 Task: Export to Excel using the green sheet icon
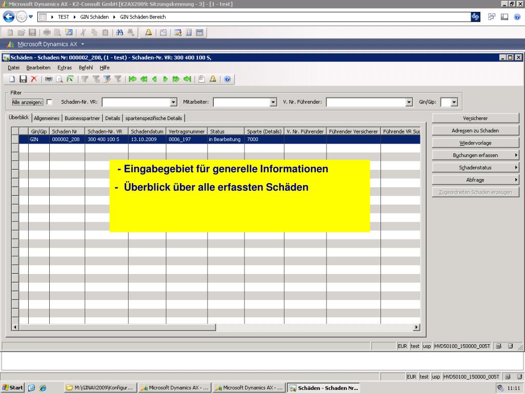(x=70, y=79)
